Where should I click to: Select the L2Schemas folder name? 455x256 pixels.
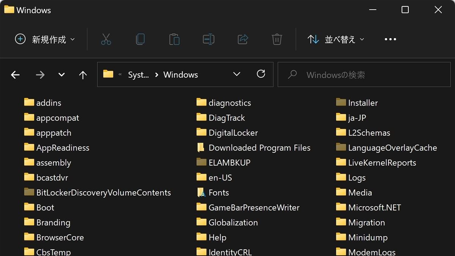[369, 133]
